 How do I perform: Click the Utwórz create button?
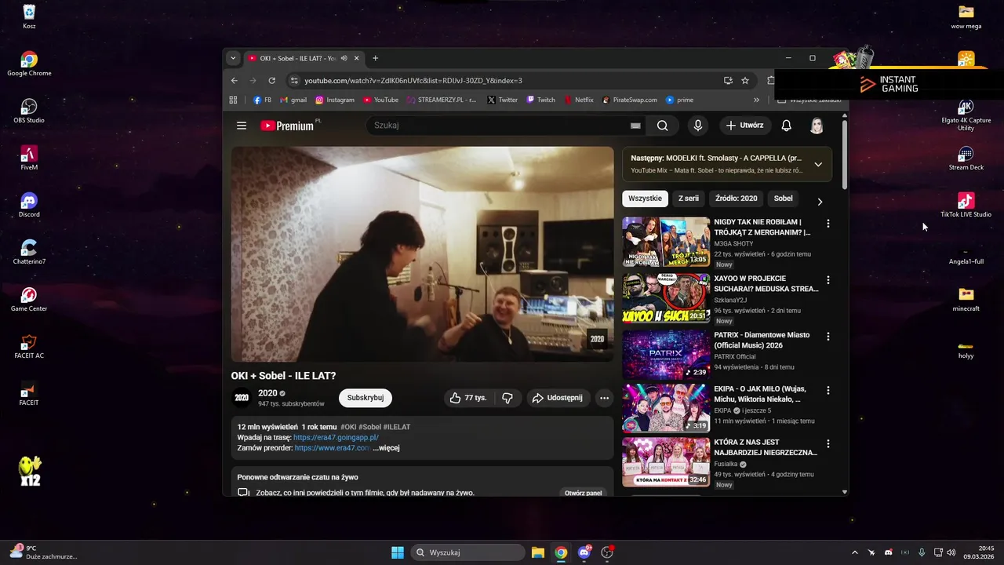click(745, 126)
